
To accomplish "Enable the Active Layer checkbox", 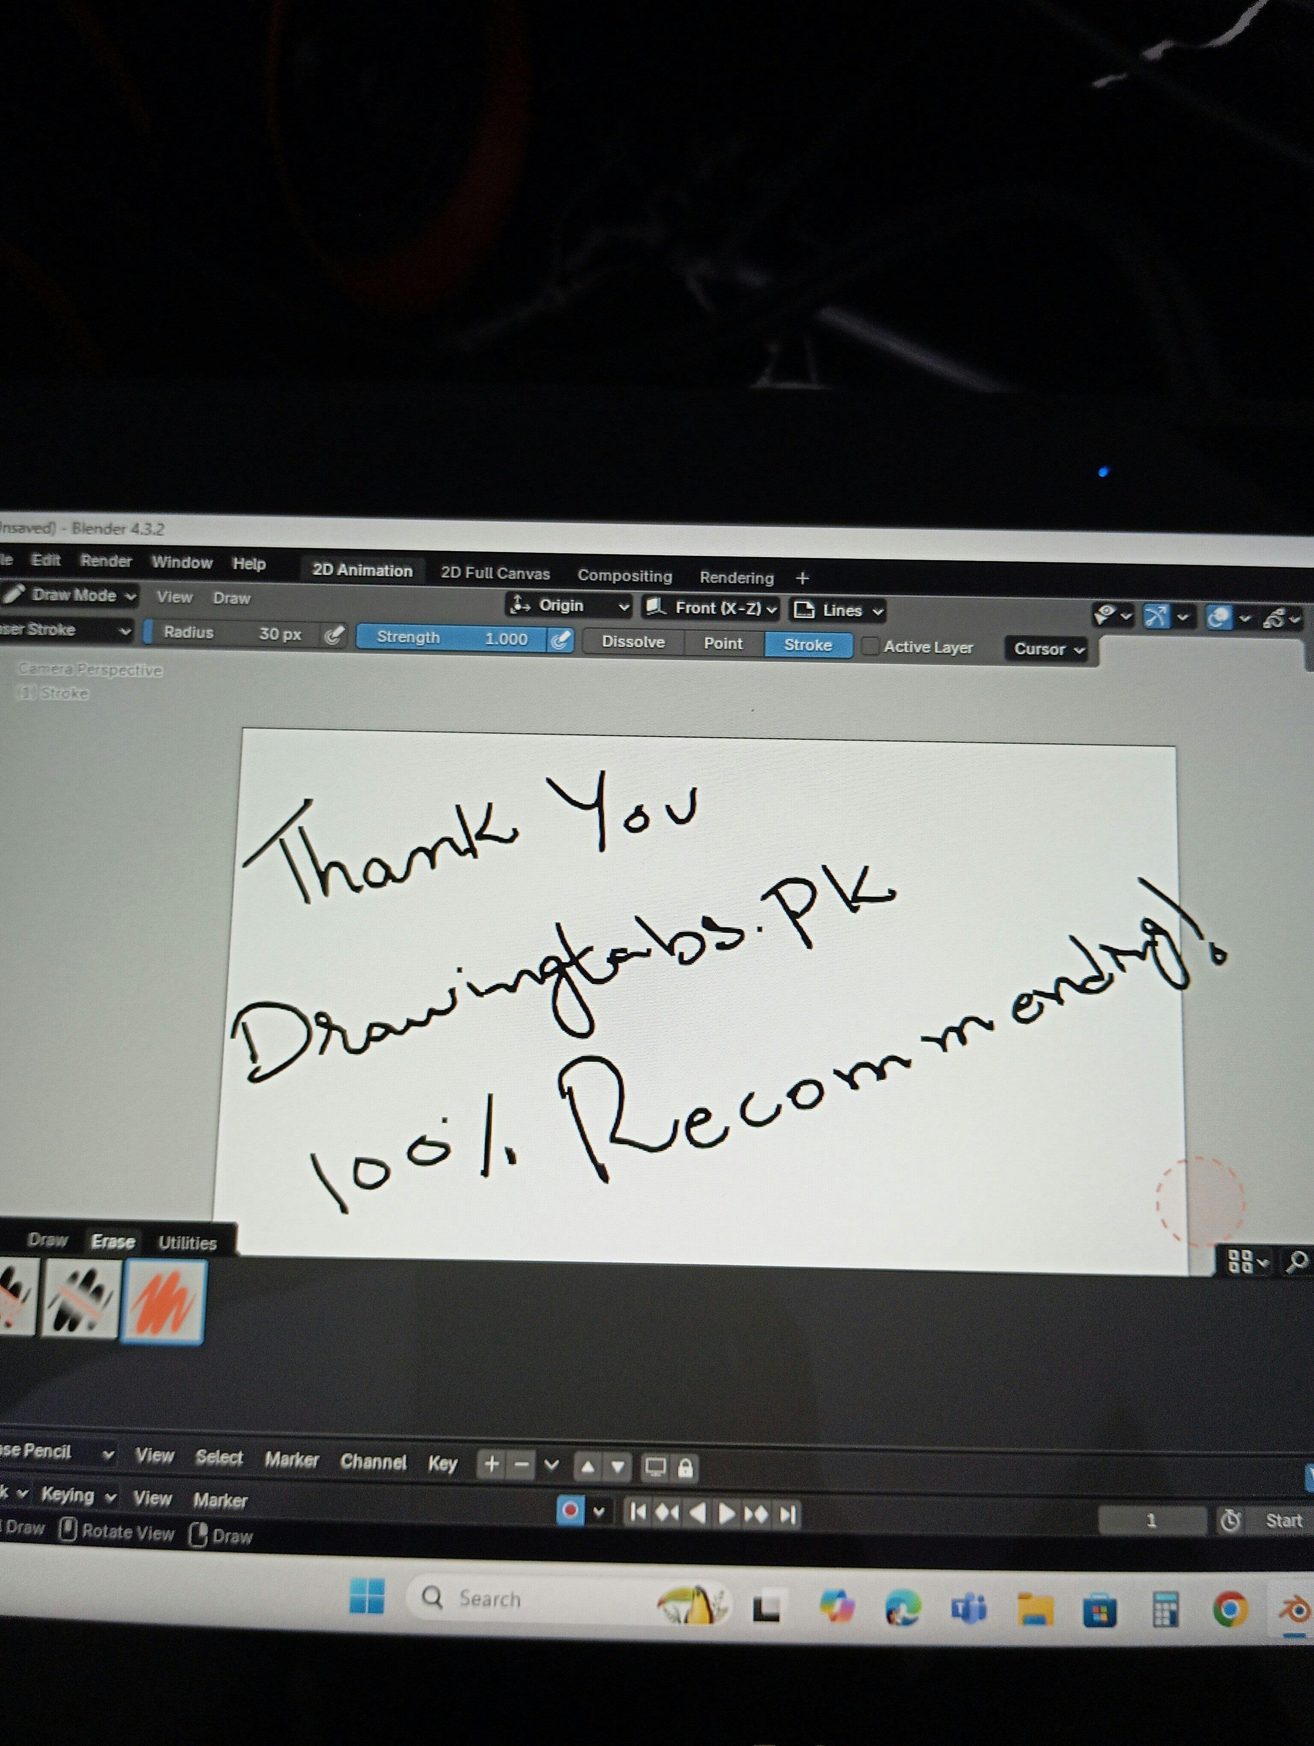I will (871, 646).
